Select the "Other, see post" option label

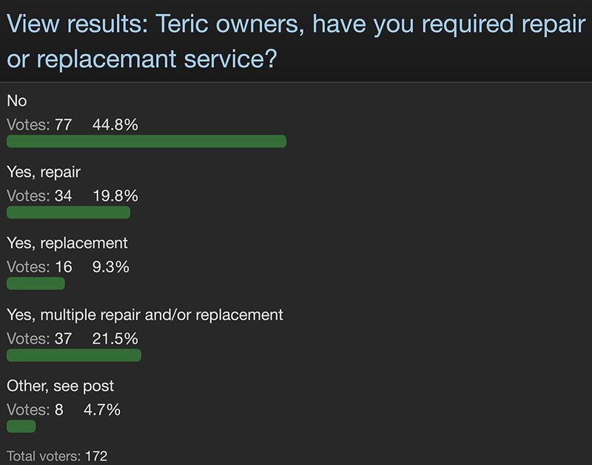(x=61, y=386)
